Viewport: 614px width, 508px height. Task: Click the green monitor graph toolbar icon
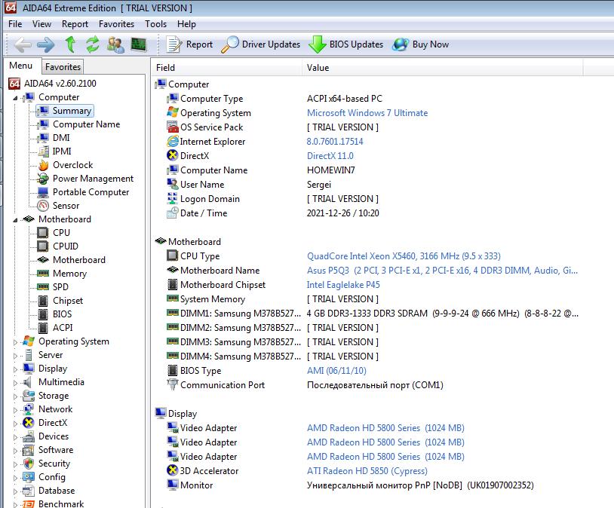pos(138,44)
